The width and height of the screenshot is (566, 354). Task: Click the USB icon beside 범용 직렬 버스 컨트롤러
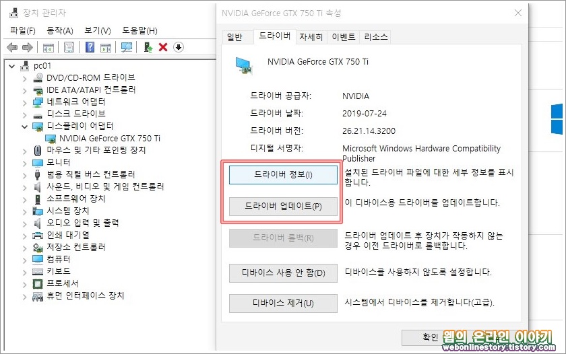click(38, 174)
